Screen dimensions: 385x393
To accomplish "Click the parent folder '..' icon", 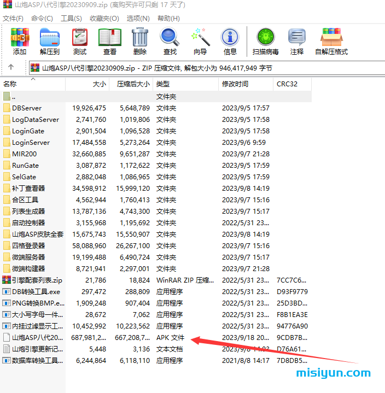I will point(7,97).
